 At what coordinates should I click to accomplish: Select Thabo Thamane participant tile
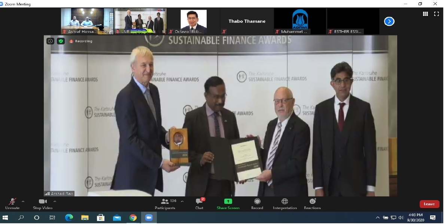pyautogui.click(x=247, y=21)
